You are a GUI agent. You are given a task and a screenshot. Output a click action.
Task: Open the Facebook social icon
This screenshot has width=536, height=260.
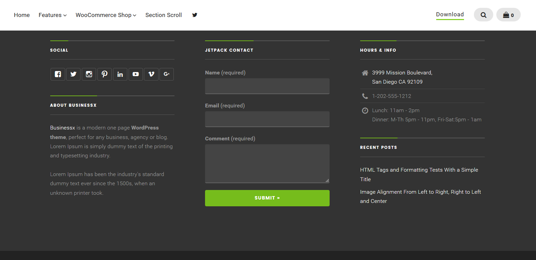(x=58, y=74)
